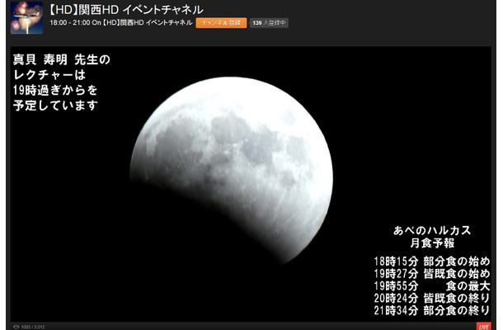Click the eye viewer count icon

(x=16, y=327)
